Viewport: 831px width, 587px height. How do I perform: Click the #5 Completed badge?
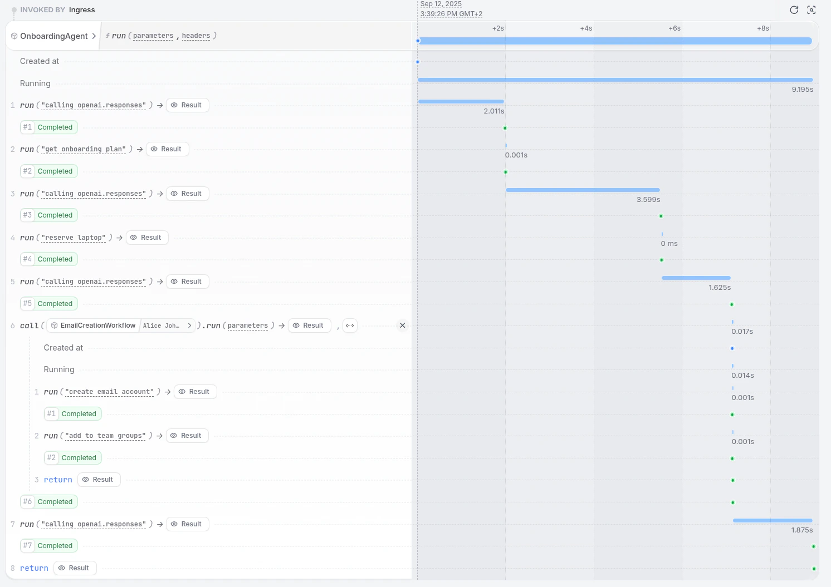[x=49, y=304]
